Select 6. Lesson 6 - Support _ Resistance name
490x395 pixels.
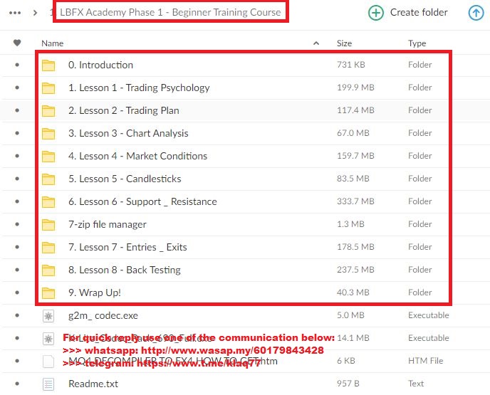pyautogui.click(x=142, y=201)
